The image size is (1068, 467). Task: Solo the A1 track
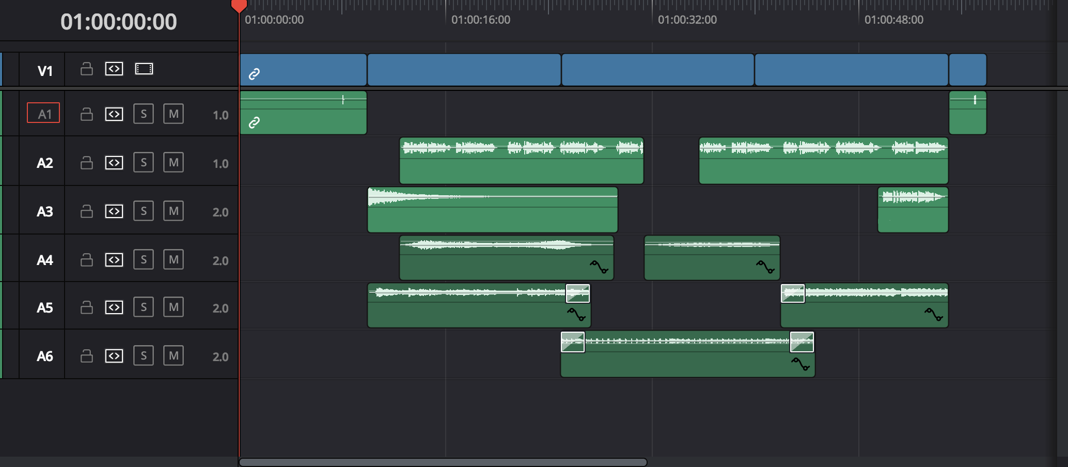click(144, 114)
